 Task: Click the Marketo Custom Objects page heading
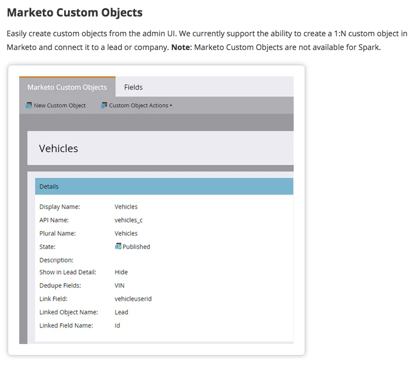coord(75,13)
